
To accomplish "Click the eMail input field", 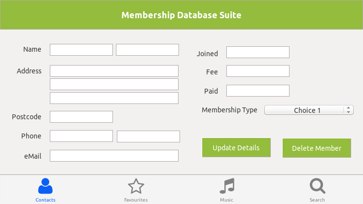I will [114, 156].
